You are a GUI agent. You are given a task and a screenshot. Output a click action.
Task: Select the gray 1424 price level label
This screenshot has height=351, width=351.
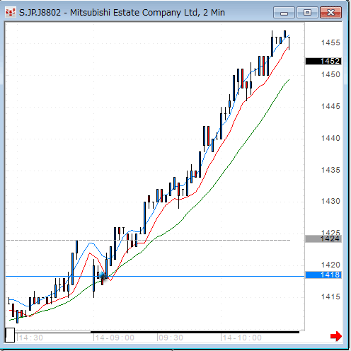[x=323, y=239]
